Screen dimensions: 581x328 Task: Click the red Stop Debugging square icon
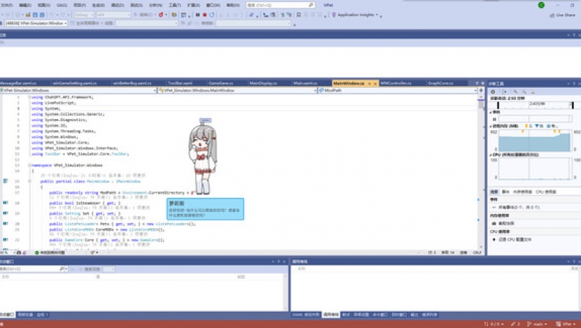click(x=204, y=14)
